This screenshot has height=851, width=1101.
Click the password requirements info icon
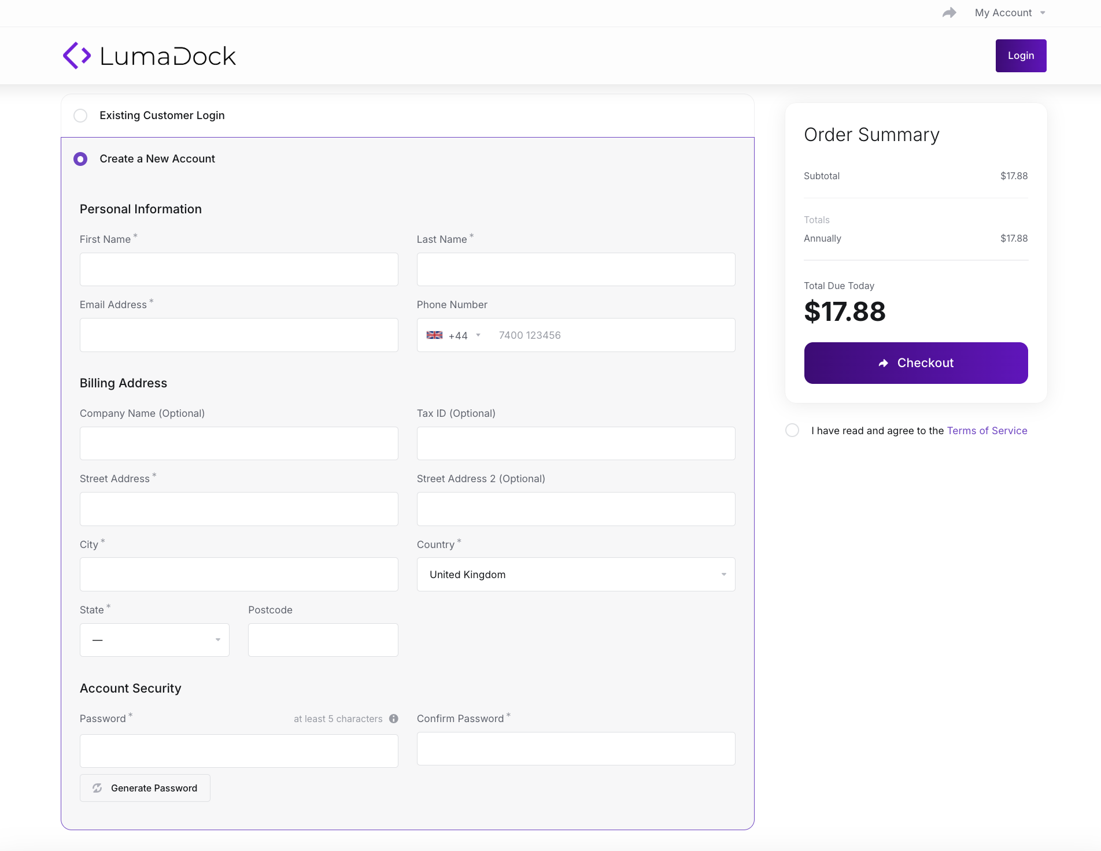[394, 719]
